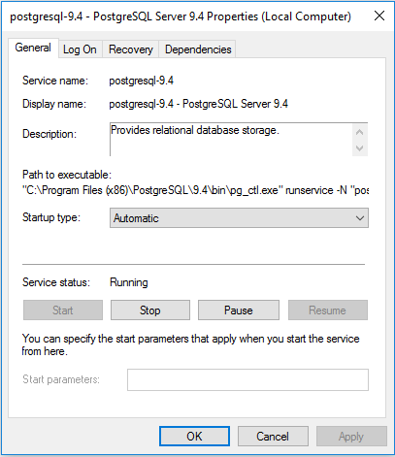The width and height of the screenshot is (395, 457).
Task: Click inside the Description text box
Action: tap(231, 139)
